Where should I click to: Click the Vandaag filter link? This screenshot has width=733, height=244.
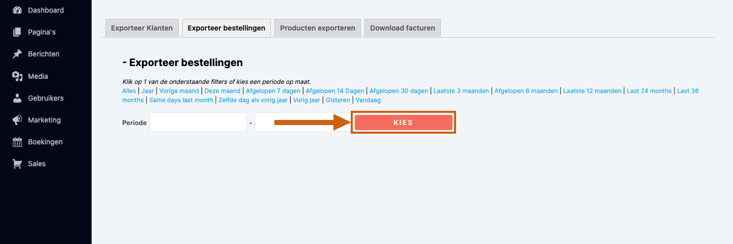368,100
